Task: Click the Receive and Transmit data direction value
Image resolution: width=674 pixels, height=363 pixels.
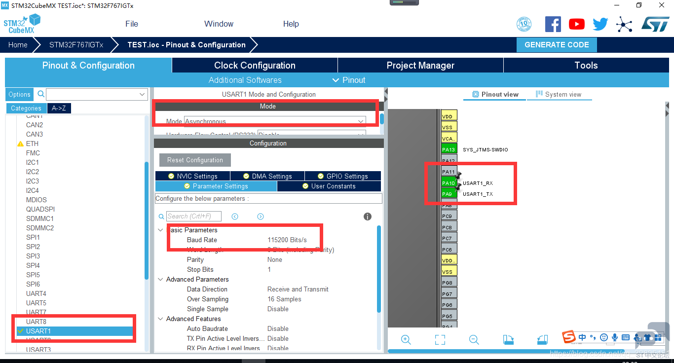Action: pyautogui.click(x=298, y=289)
